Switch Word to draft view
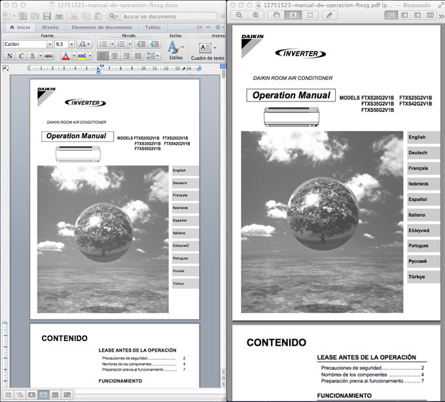Viewport: 445px width, 402px height. 9,395
